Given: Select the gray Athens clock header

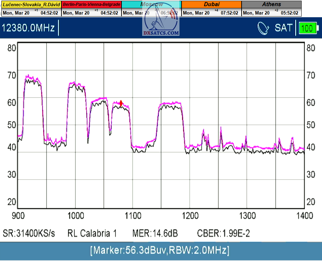Looking at the screenshot, I should coord(271,4).
